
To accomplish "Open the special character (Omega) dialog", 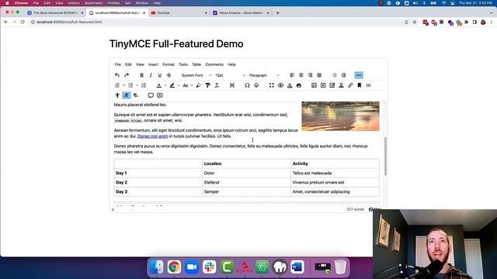I will point(247,85).
